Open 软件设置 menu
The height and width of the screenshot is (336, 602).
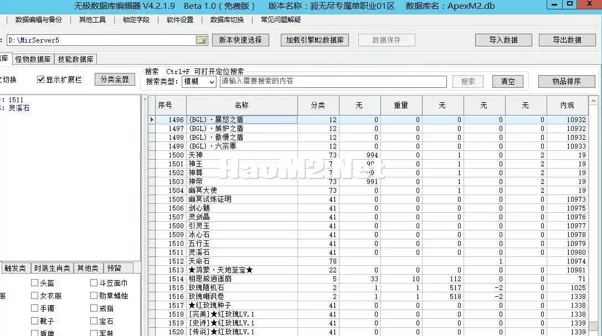(x=180, y=19)
